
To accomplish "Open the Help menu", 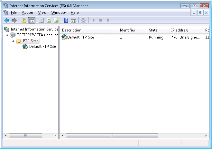I will click(75, 13).
